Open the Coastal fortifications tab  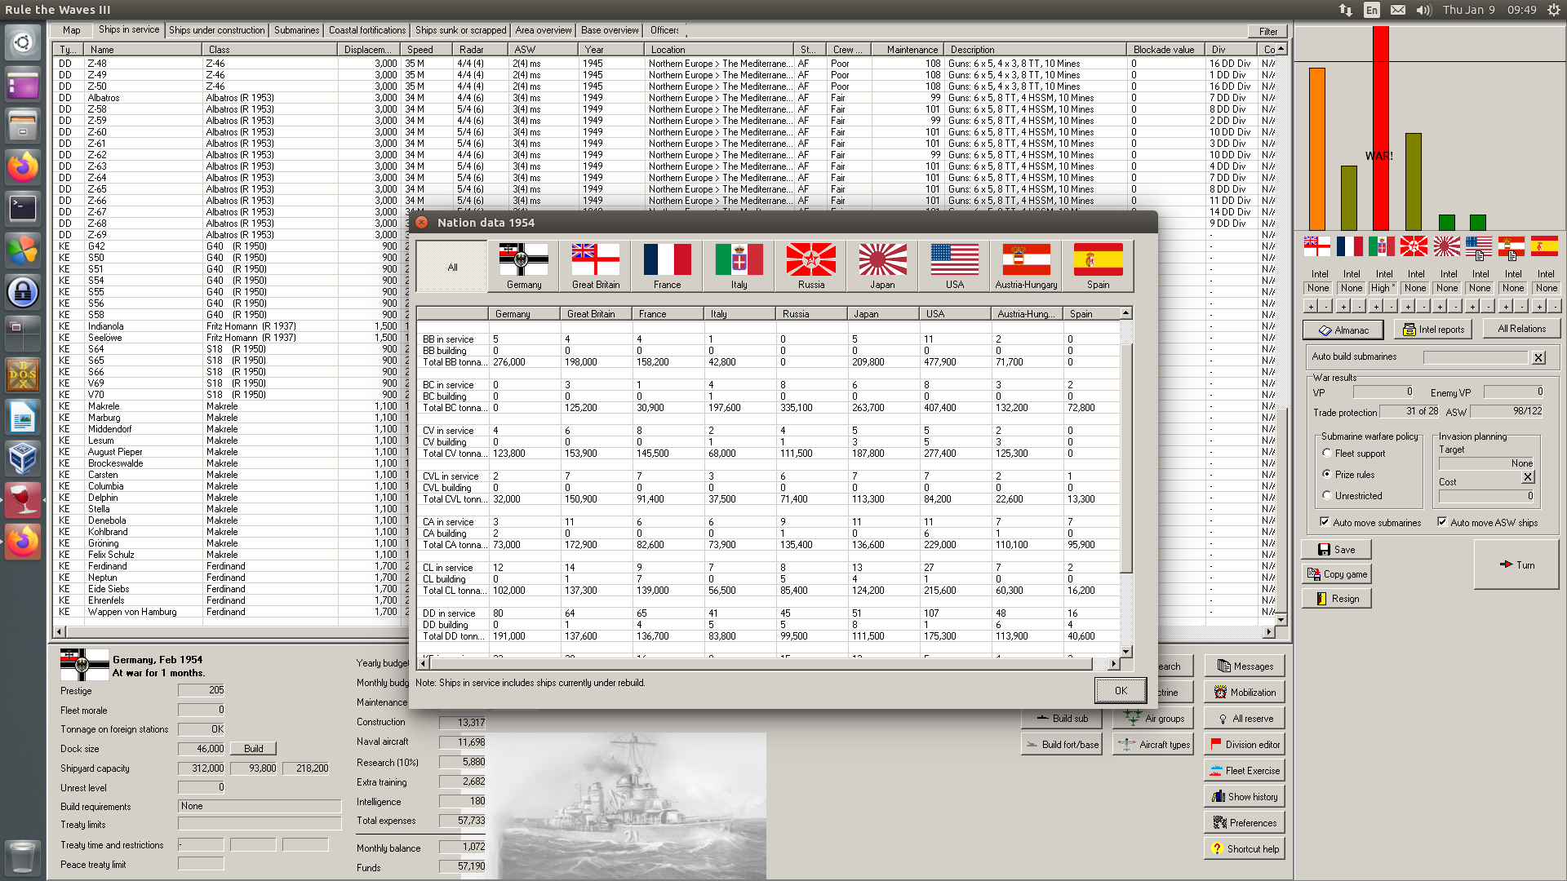tap(367, 30)
